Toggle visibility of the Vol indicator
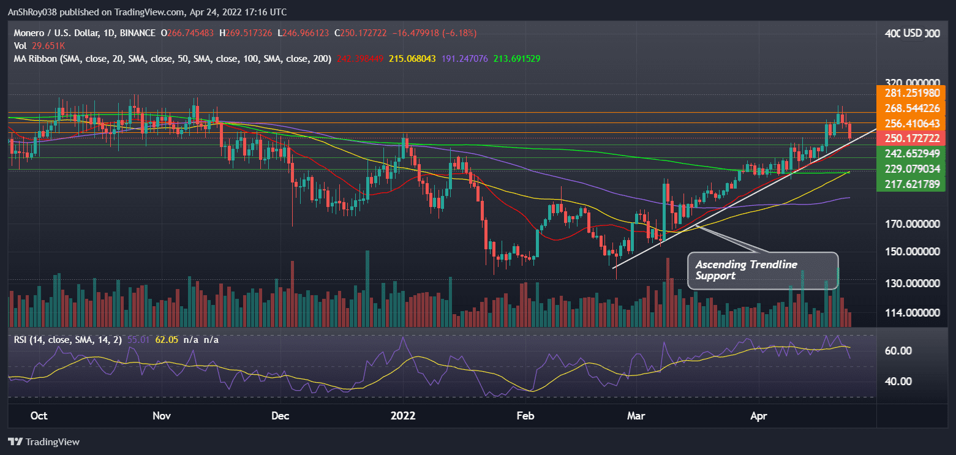 pyautogui.click(x=20, y=46)
